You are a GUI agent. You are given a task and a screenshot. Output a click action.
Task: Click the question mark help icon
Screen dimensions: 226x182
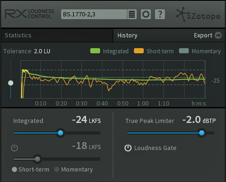click(160, 14)
